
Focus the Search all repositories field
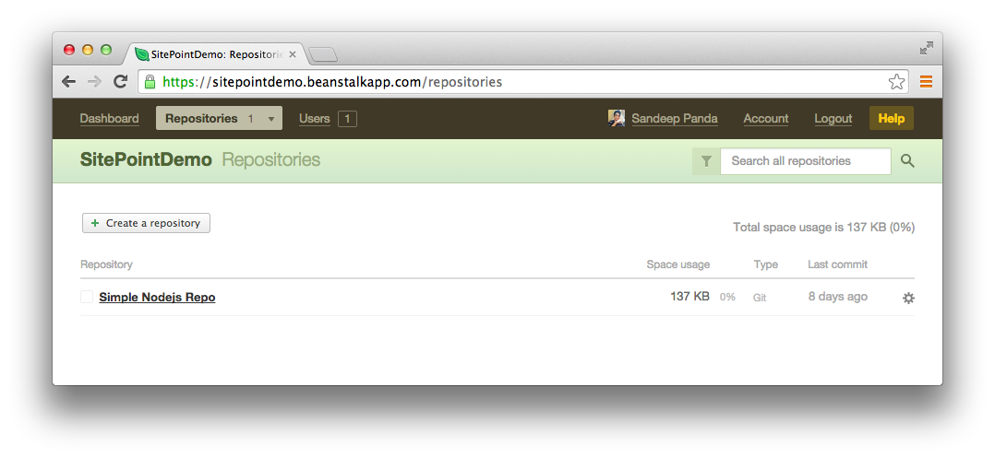tap(805, 161)
